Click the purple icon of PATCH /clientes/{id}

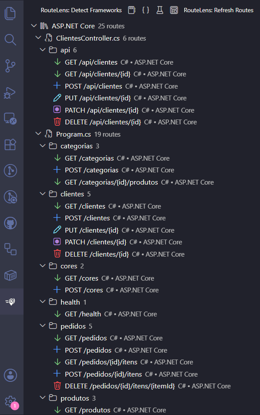tap(57, 242)
